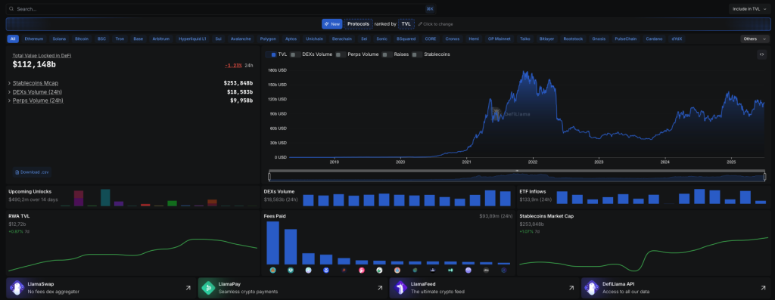
Task: Switch to the Cardano chain tab
Action: [x=655, y=39]
